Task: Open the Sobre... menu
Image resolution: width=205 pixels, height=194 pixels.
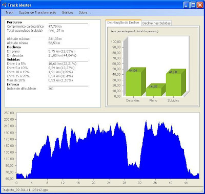Action: pos(84,12)
